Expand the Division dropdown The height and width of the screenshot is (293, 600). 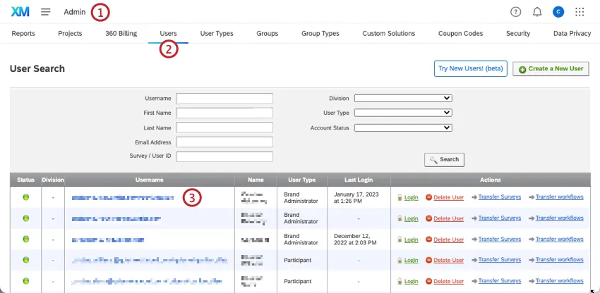402,99
